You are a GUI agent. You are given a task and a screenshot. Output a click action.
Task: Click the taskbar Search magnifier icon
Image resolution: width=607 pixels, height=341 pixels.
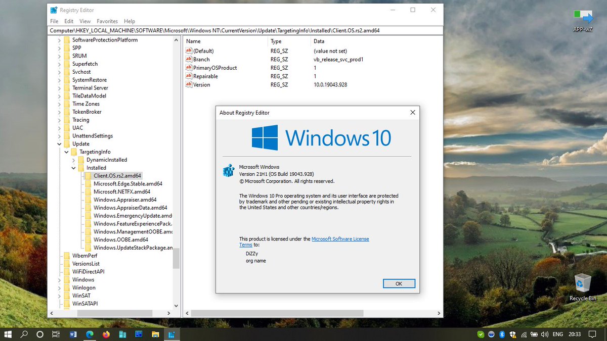point(24,334)
